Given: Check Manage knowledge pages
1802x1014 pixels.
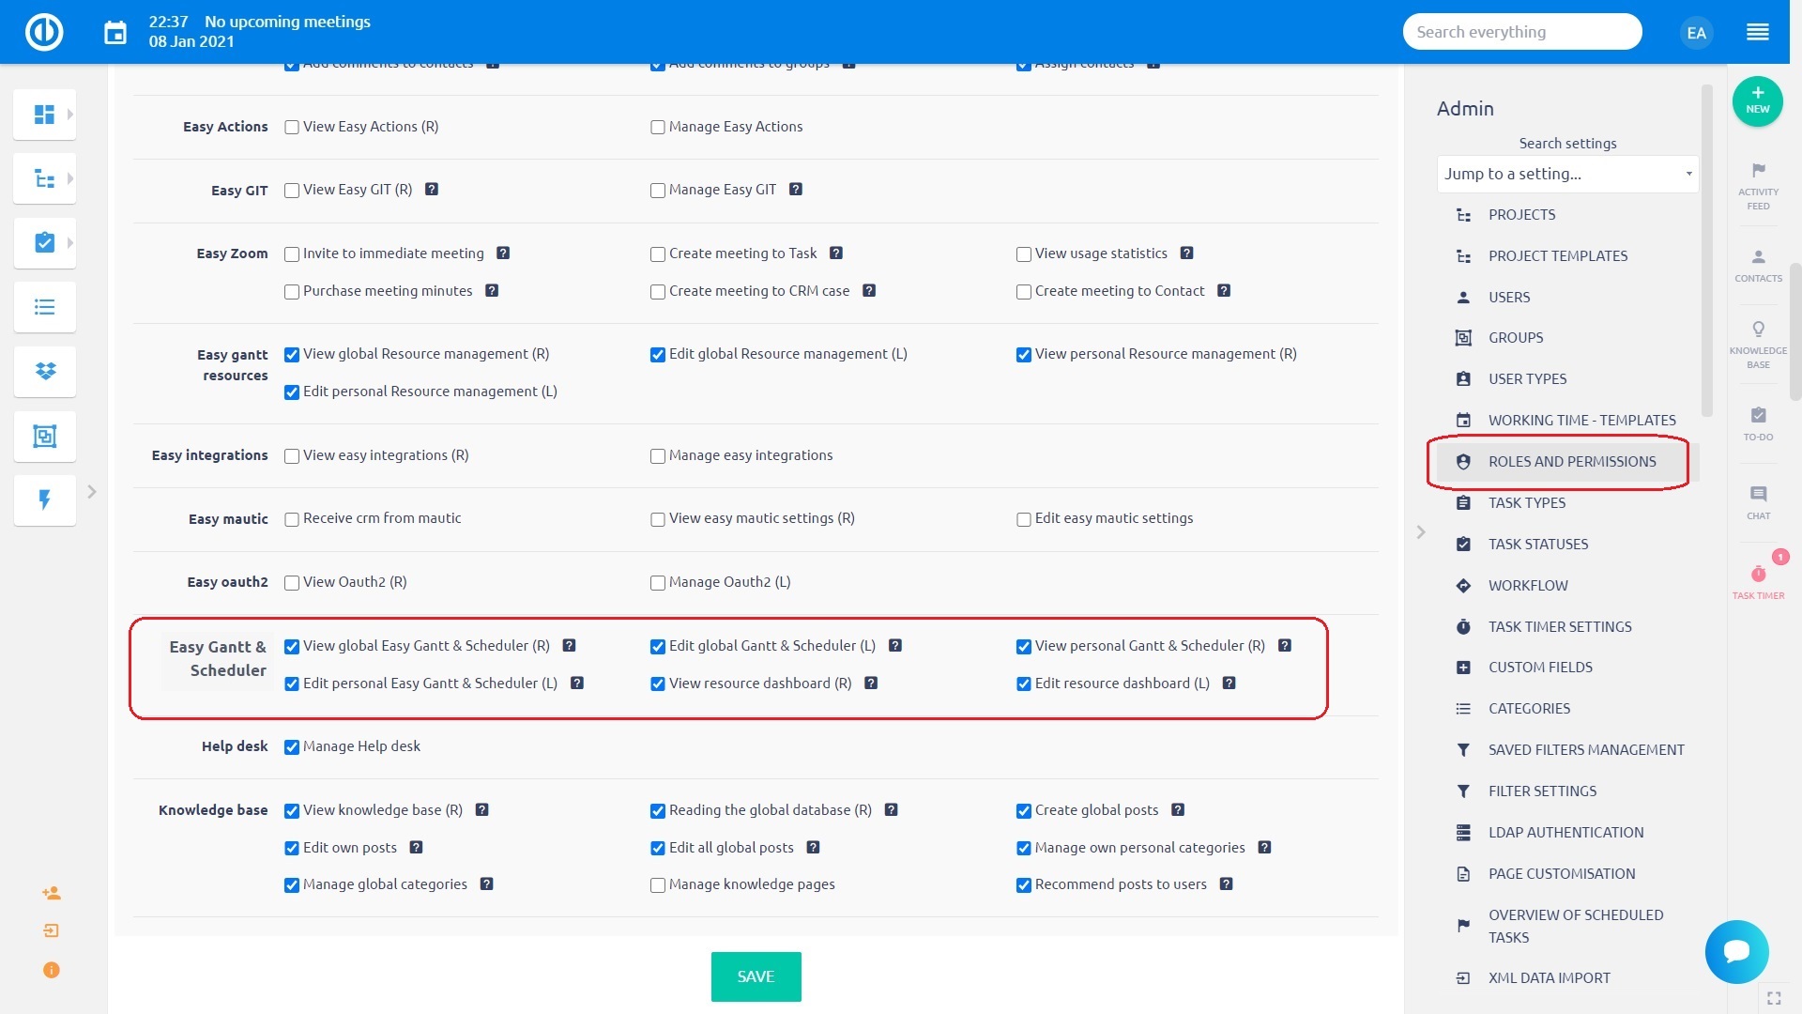Looking at the screenshot, I should pyautogui.click(x=658, y=885).
